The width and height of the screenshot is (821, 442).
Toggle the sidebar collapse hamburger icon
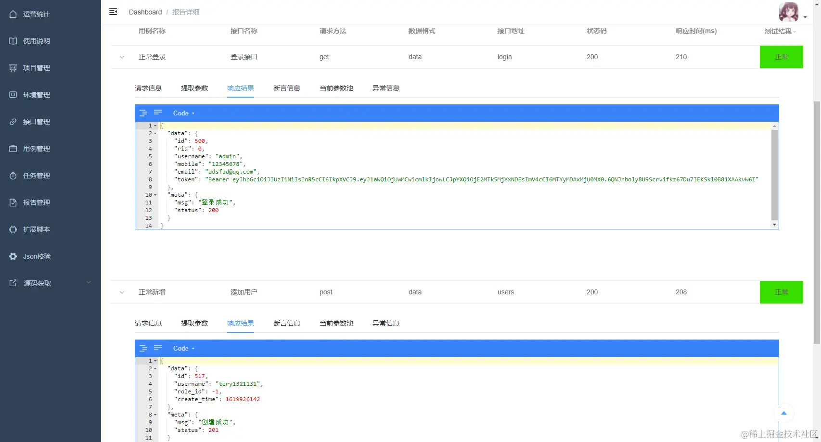click(x=113, y=12)
